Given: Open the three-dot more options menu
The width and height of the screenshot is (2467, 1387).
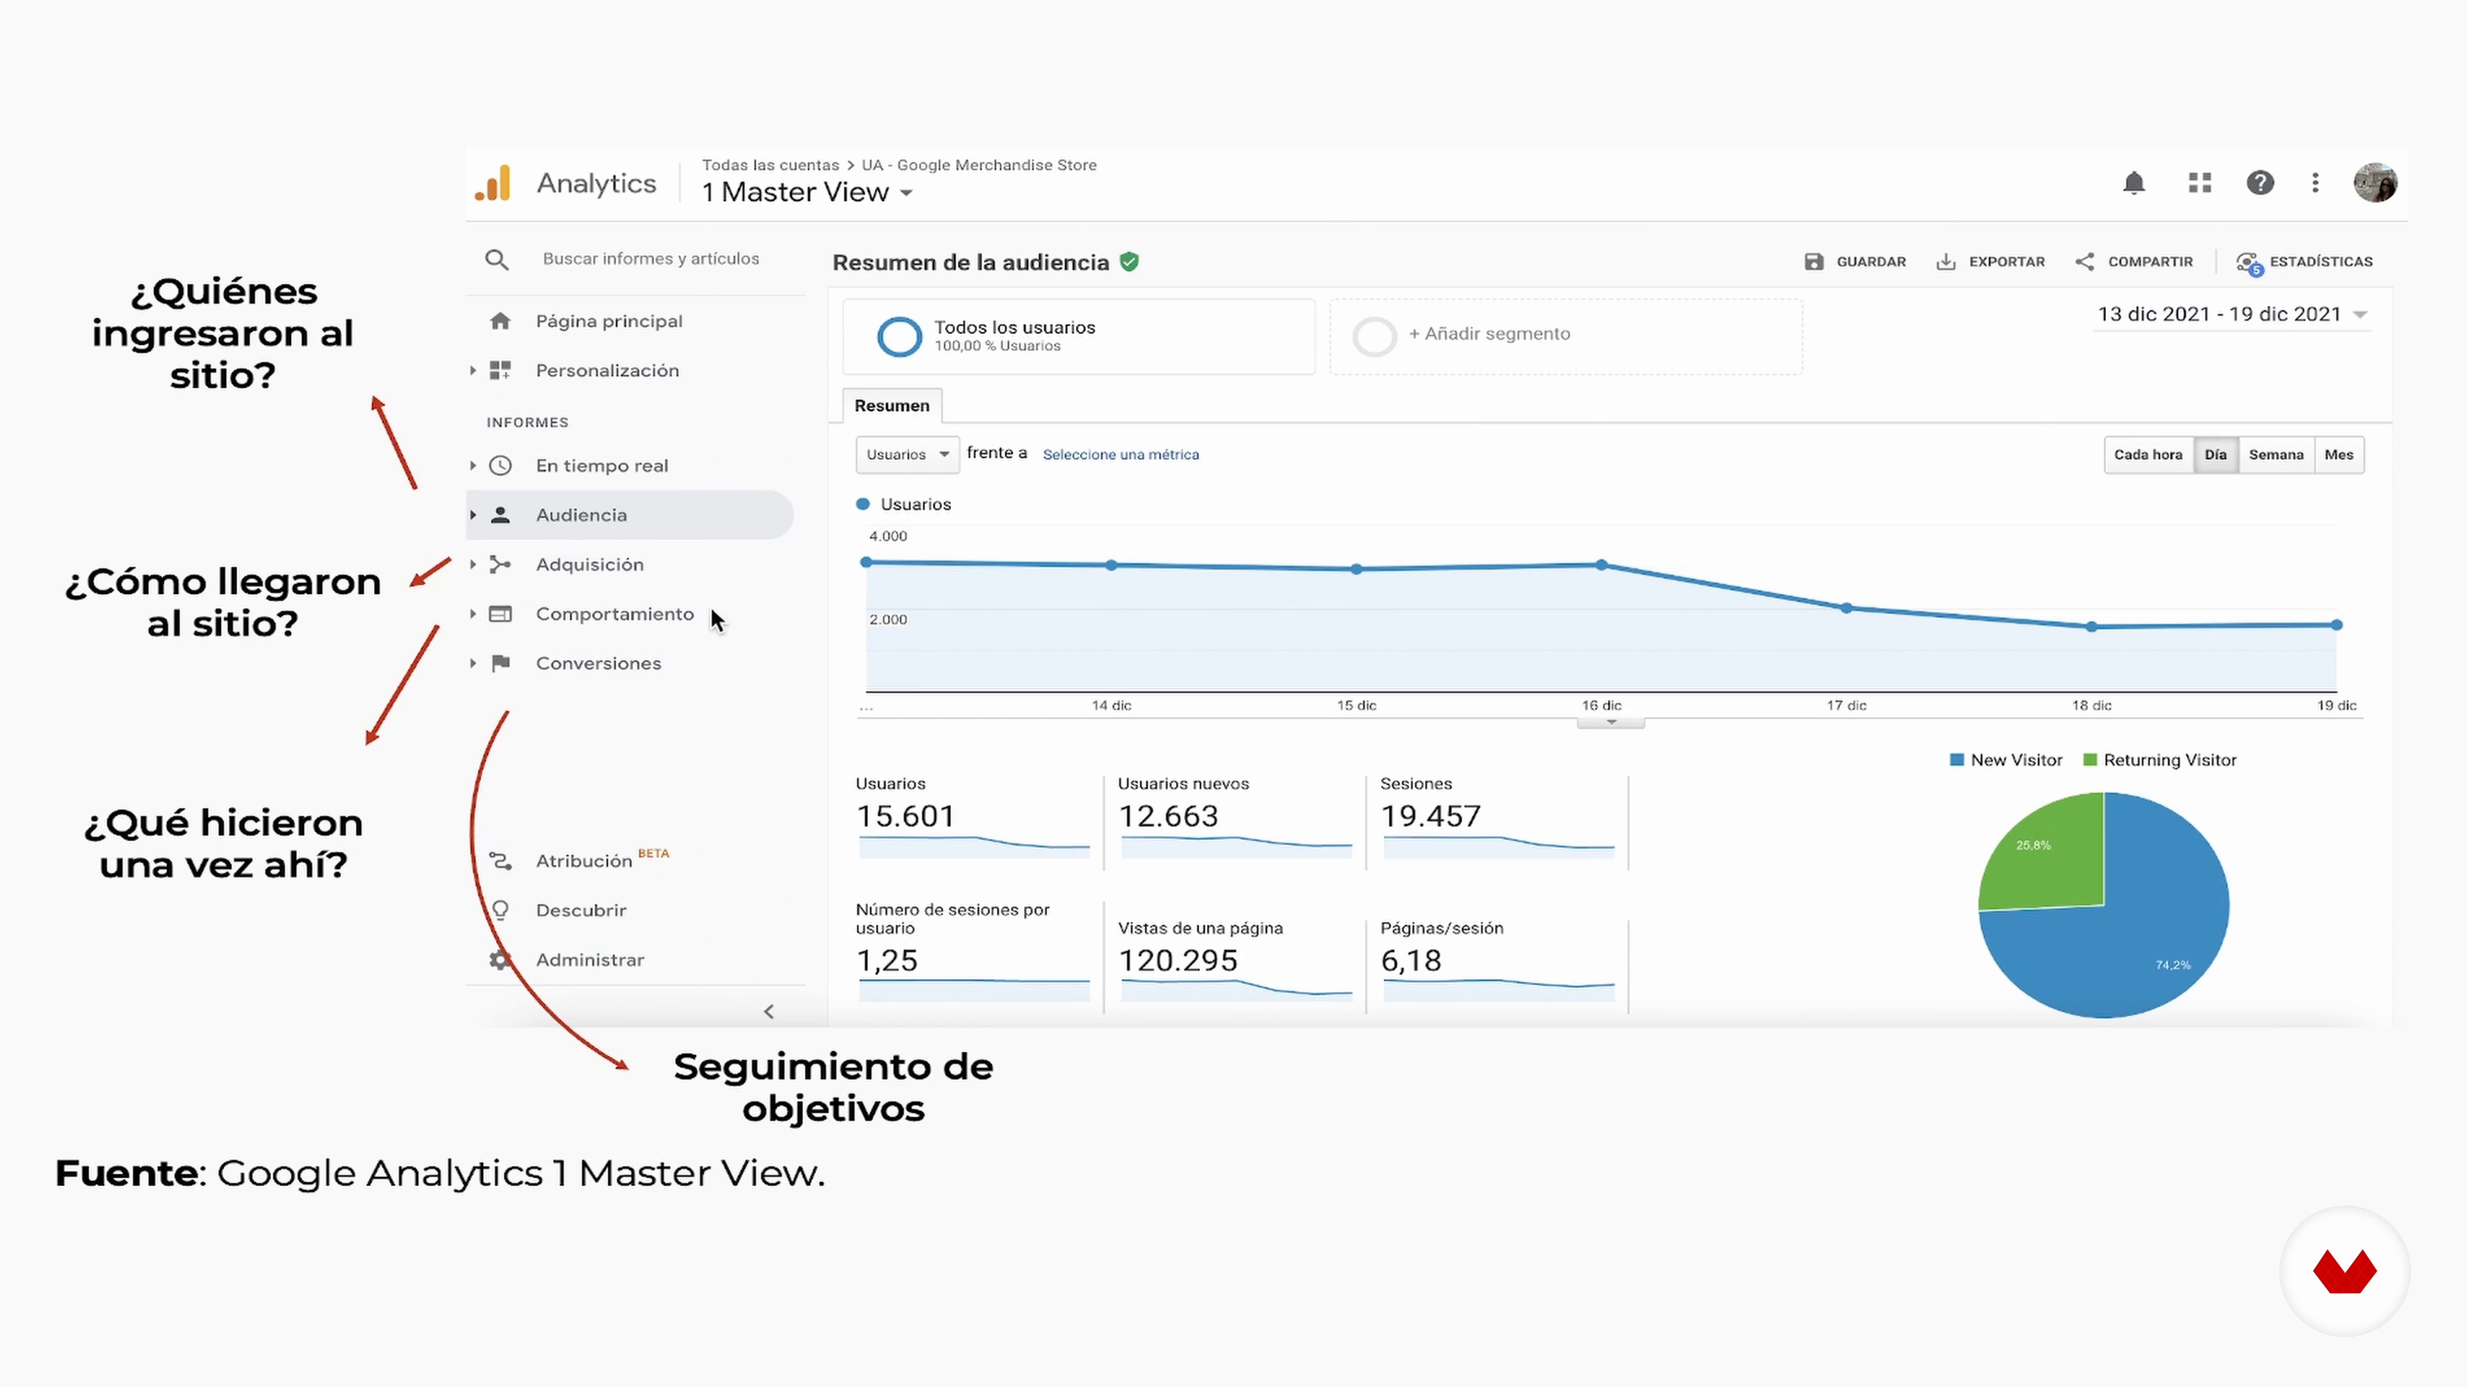Looking at the screenshot, I should click(2315, 183).
